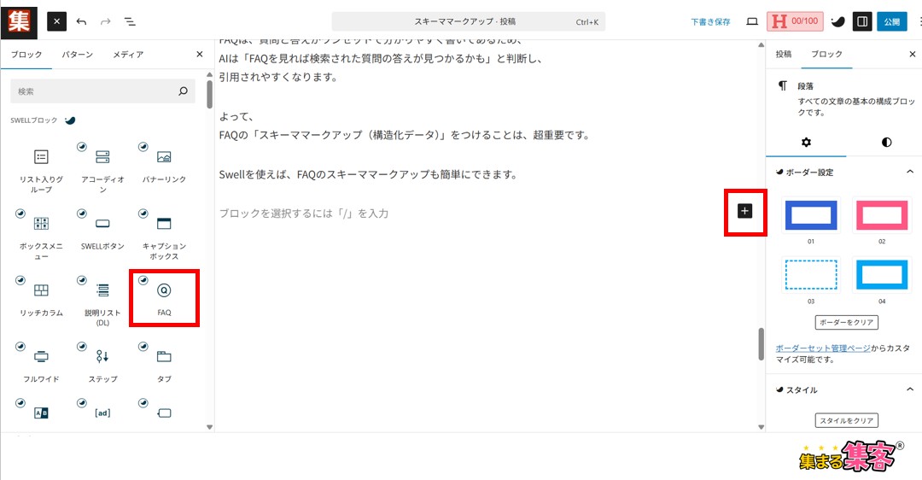Click the SWELLブロック section label

tap(33, 120)
